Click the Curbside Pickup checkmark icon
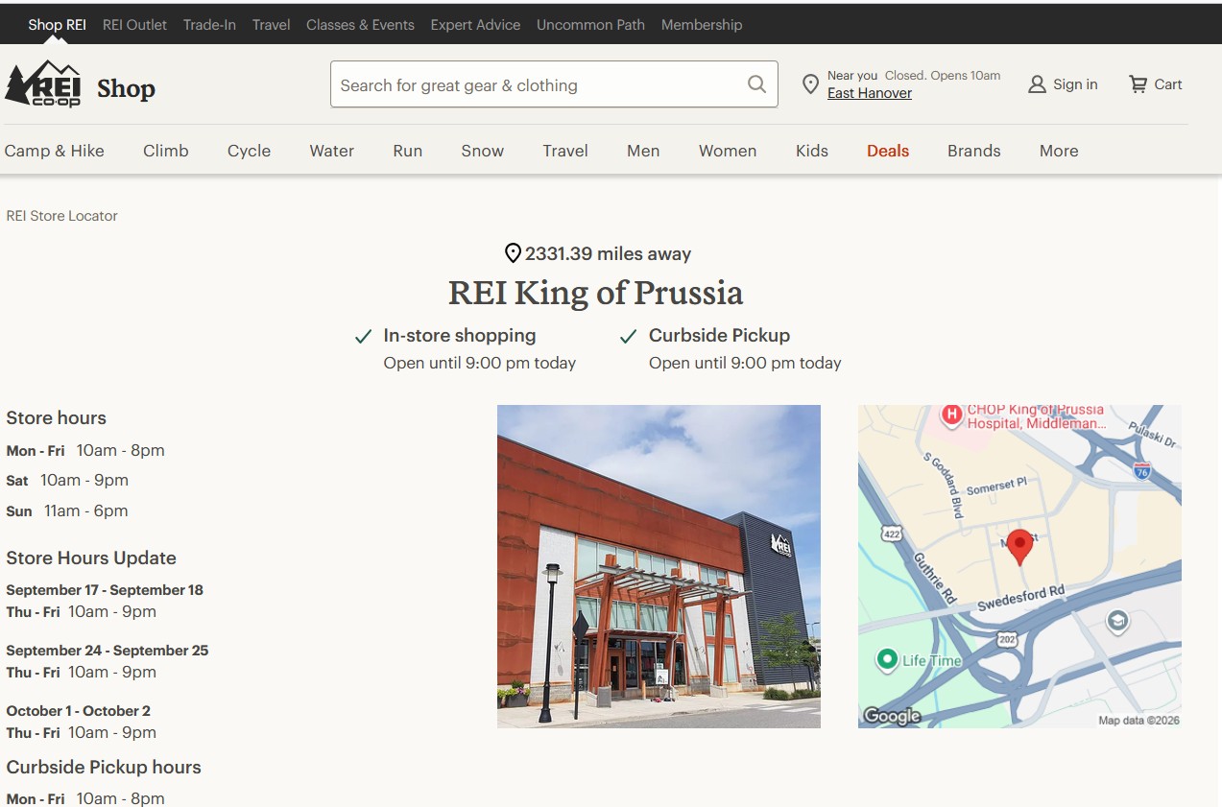This screenshot has width=1222, height=807. click(x=629, y=336)
